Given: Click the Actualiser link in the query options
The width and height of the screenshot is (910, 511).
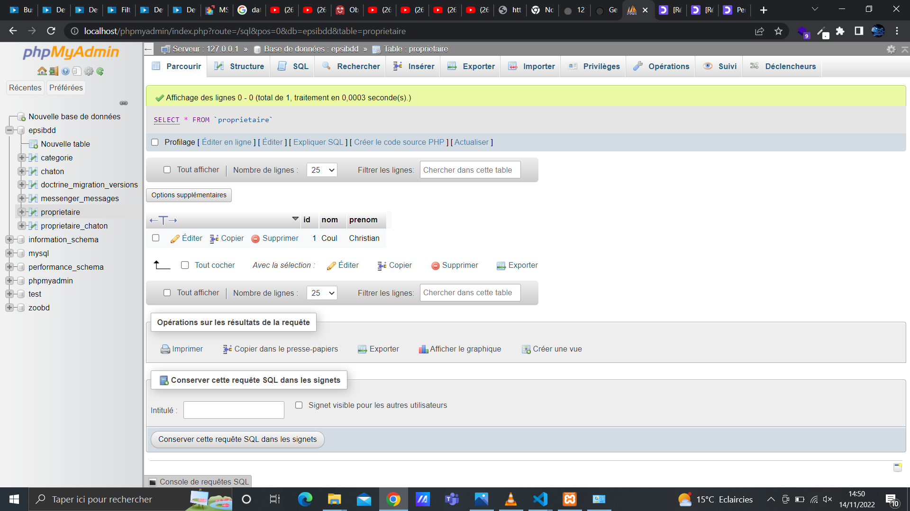Looking at the screenshot, I should pyautogui.click(x=472, y=142).
